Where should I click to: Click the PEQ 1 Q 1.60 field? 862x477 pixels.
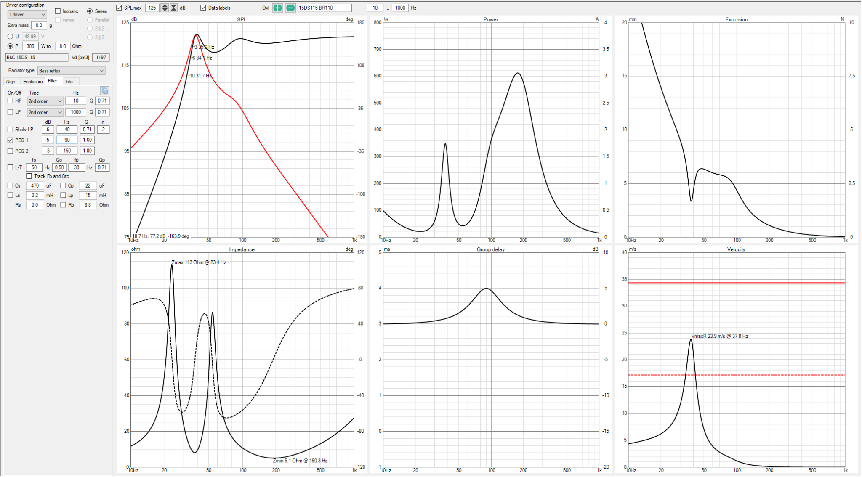[x=87, y=140]
